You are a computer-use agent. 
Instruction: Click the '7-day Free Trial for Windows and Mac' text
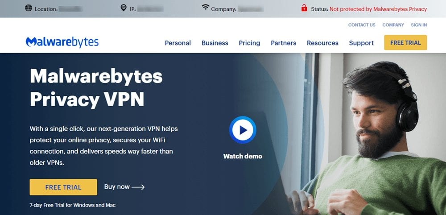click(x=73, y=205)
